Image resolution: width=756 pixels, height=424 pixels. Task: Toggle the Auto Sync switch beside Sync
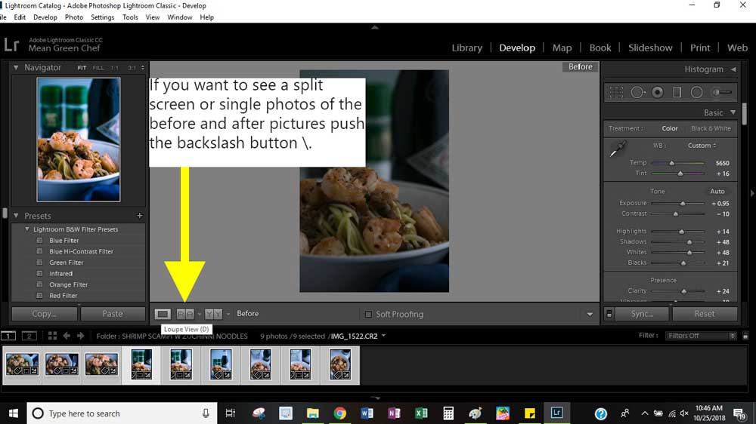[609, 314]
